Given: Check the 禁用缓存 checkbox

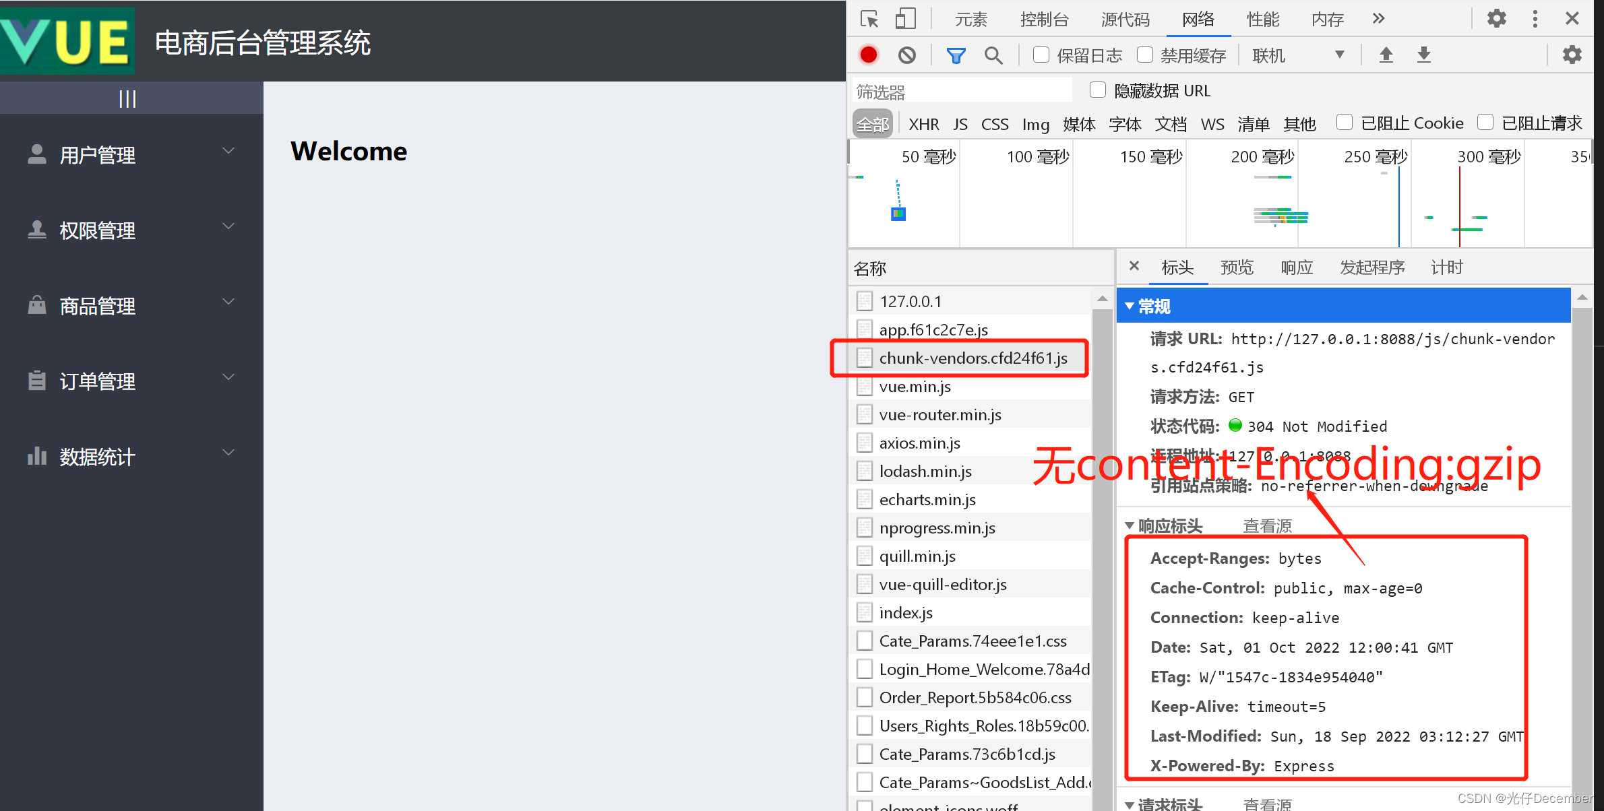Looking at the screenshot, I should pos(1145,55).
